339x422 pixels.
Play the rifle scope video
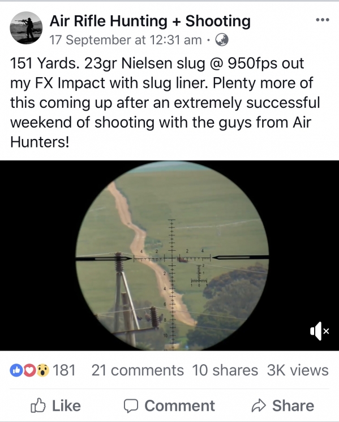tap(170, 256)
